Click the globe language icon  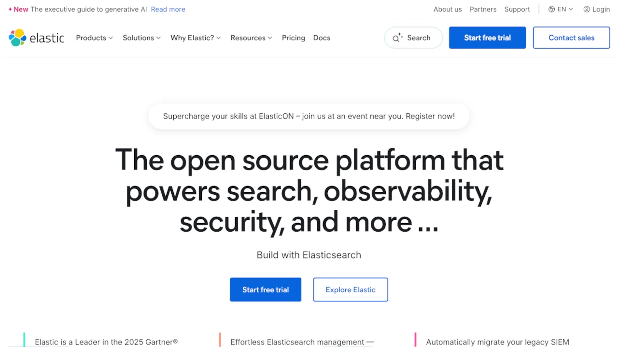point(551,9)
